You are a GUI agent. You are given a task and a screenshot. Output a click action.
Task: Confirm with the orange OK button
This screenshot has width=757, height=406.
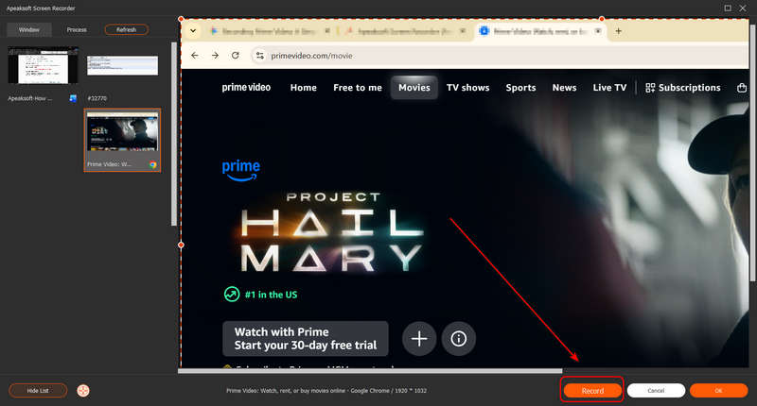pyautogui.click(x=718, y=391)
